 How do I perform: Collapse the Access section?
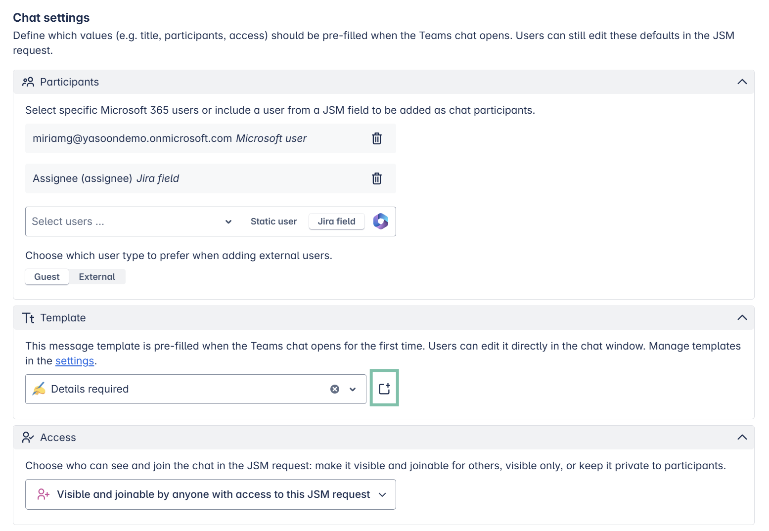[742, 438]
